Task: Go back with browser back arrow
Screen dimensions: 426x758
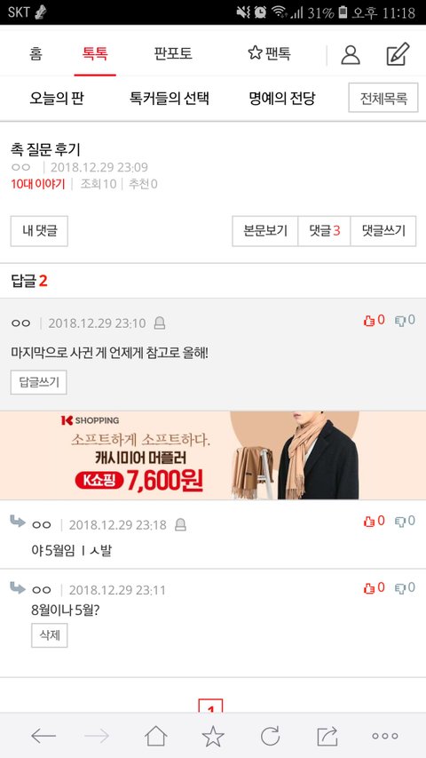Action: 43,737
